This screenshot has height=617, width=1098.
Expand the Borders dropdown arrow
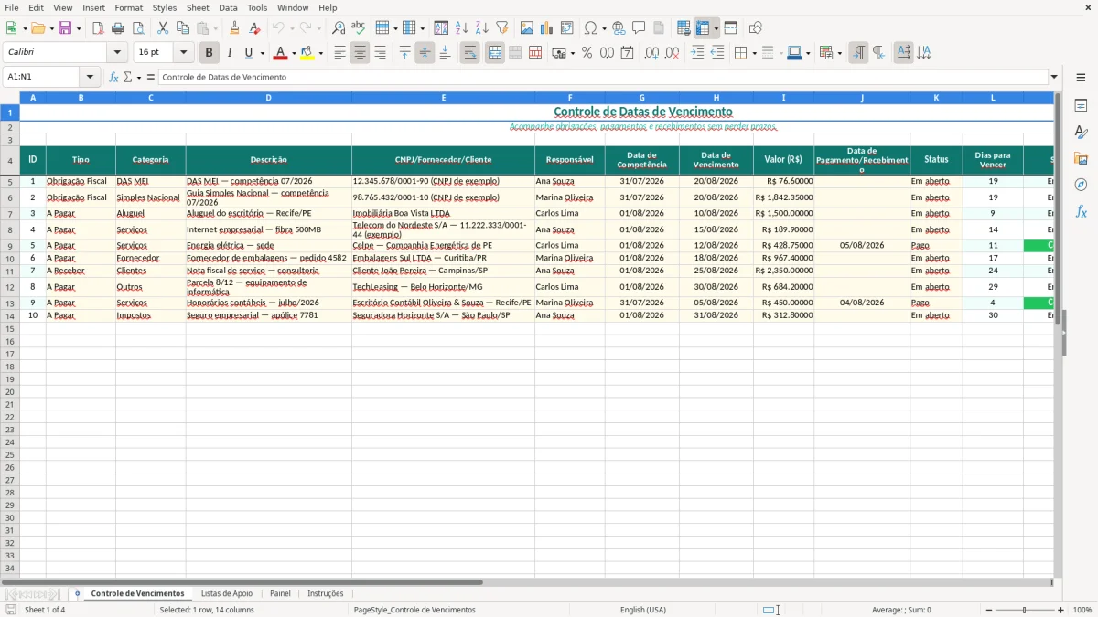click(x=753, y=53)
